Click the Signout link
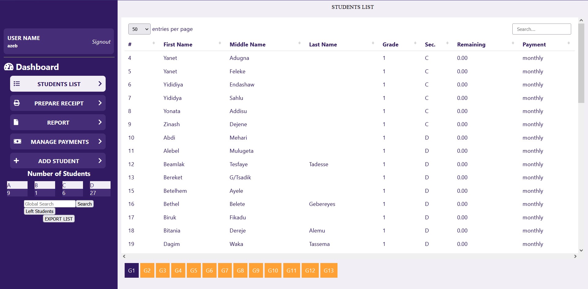This screenshot has height=289, width=588. [x=101, y=42]
